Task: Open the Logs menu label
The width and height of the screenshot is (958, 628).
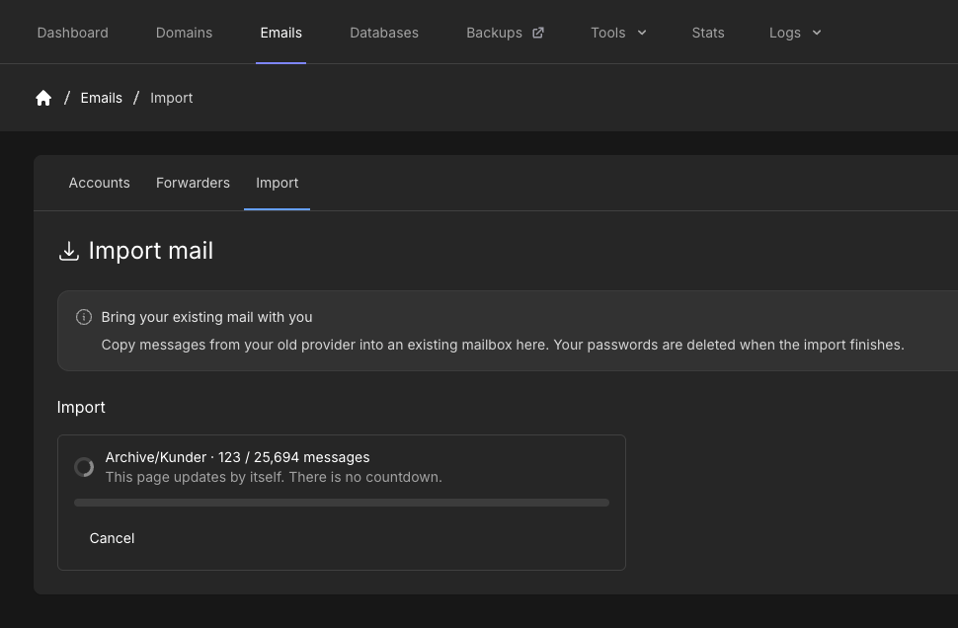Action: 785,33
